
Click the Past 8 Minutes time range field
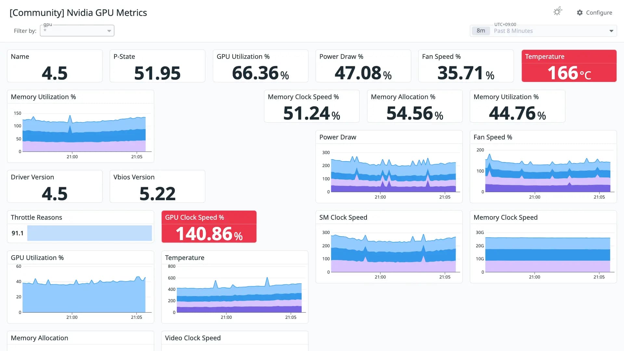[x=543, y=31]
